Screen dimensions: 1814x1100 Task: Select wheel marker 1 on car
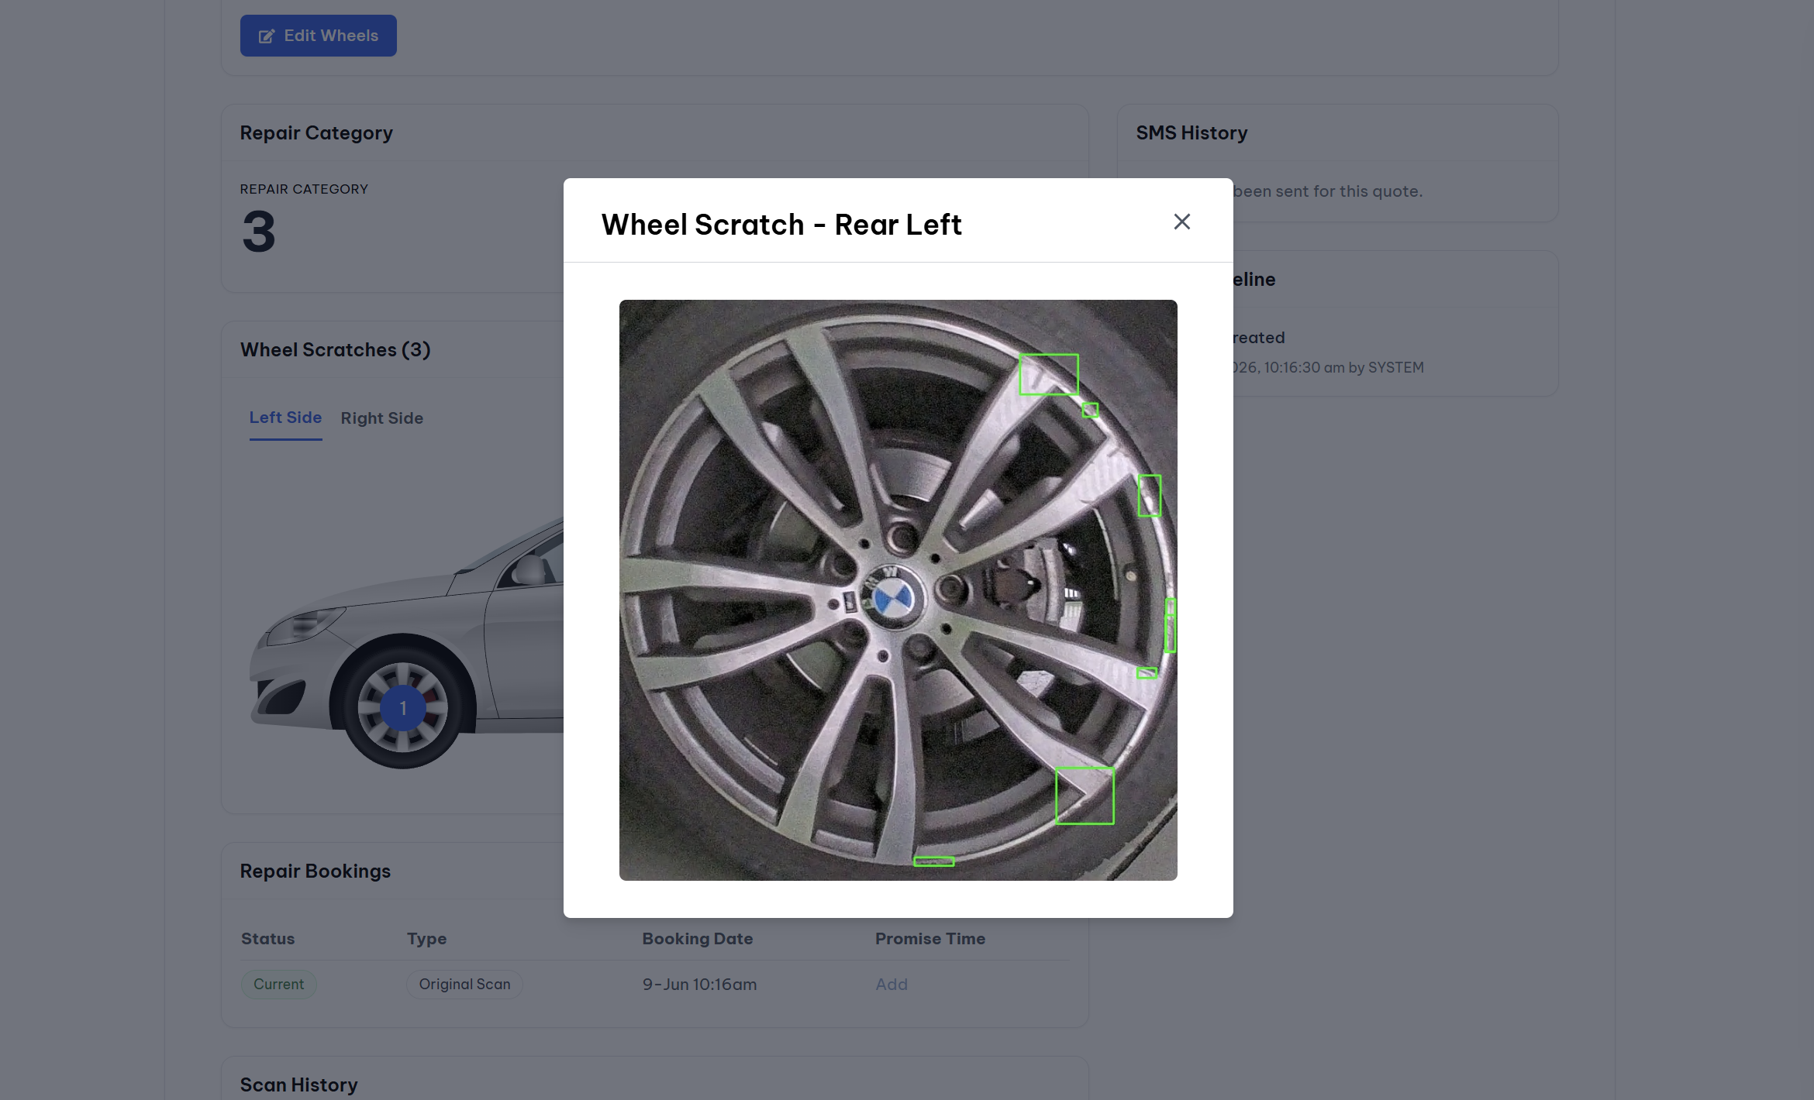tap(403, 708)
